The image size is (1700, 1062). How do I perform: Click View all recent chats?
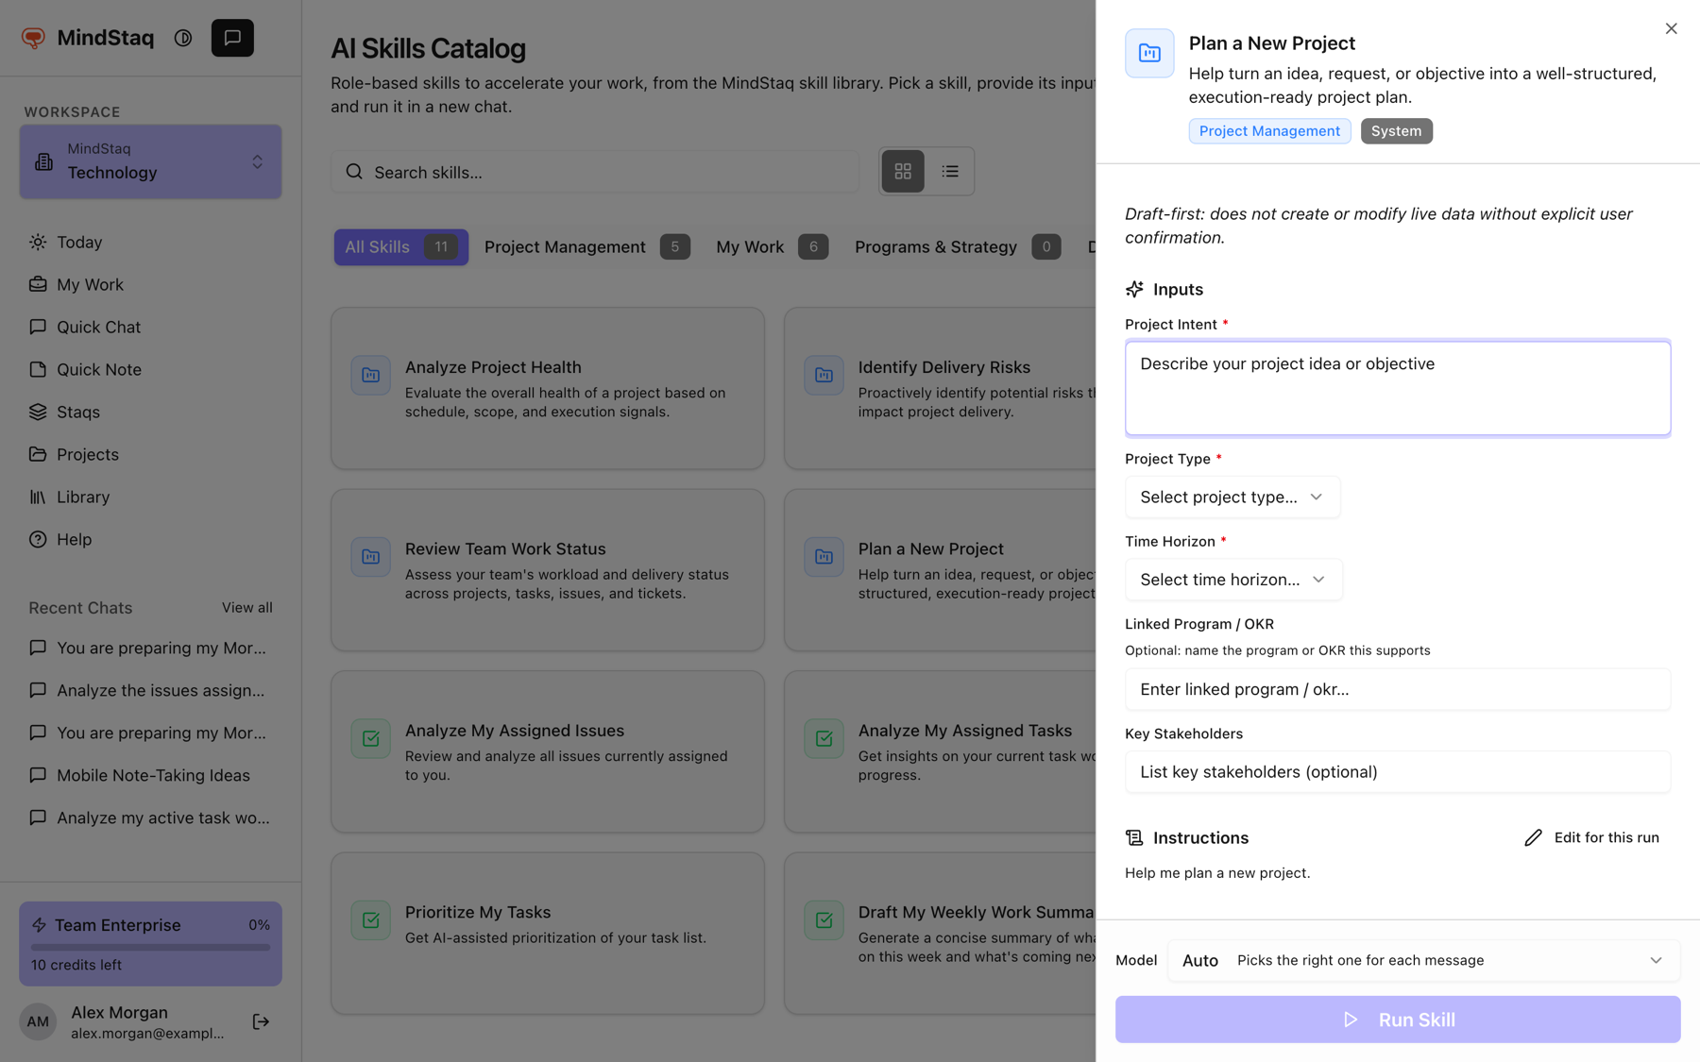pyautogui.click(x=247, y=608)
